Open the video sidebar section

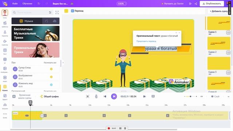pyautogui.click(x=5, y=79)
